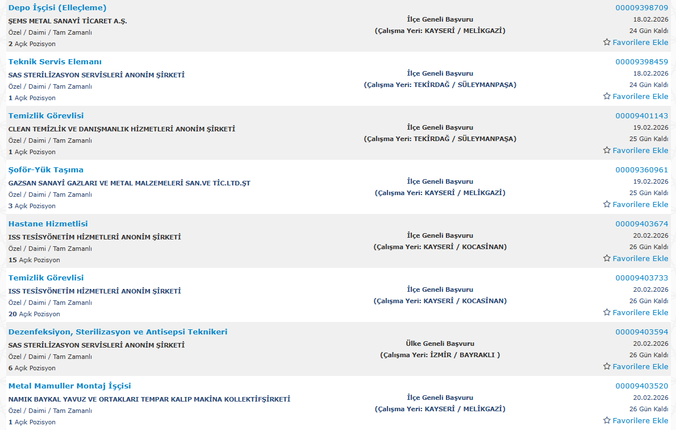Click job number 00009398459

[641, 62]
